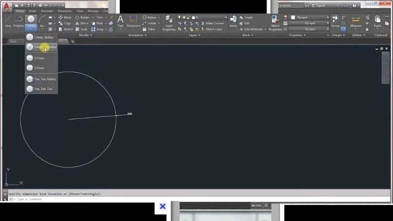Choose Tan, Tan, Radius circle option

[41, 79]
